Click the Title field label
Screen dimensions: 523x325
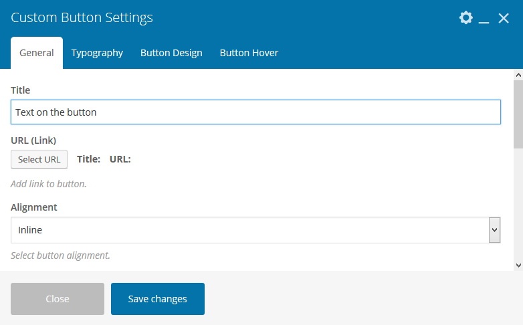pos(21,90)
